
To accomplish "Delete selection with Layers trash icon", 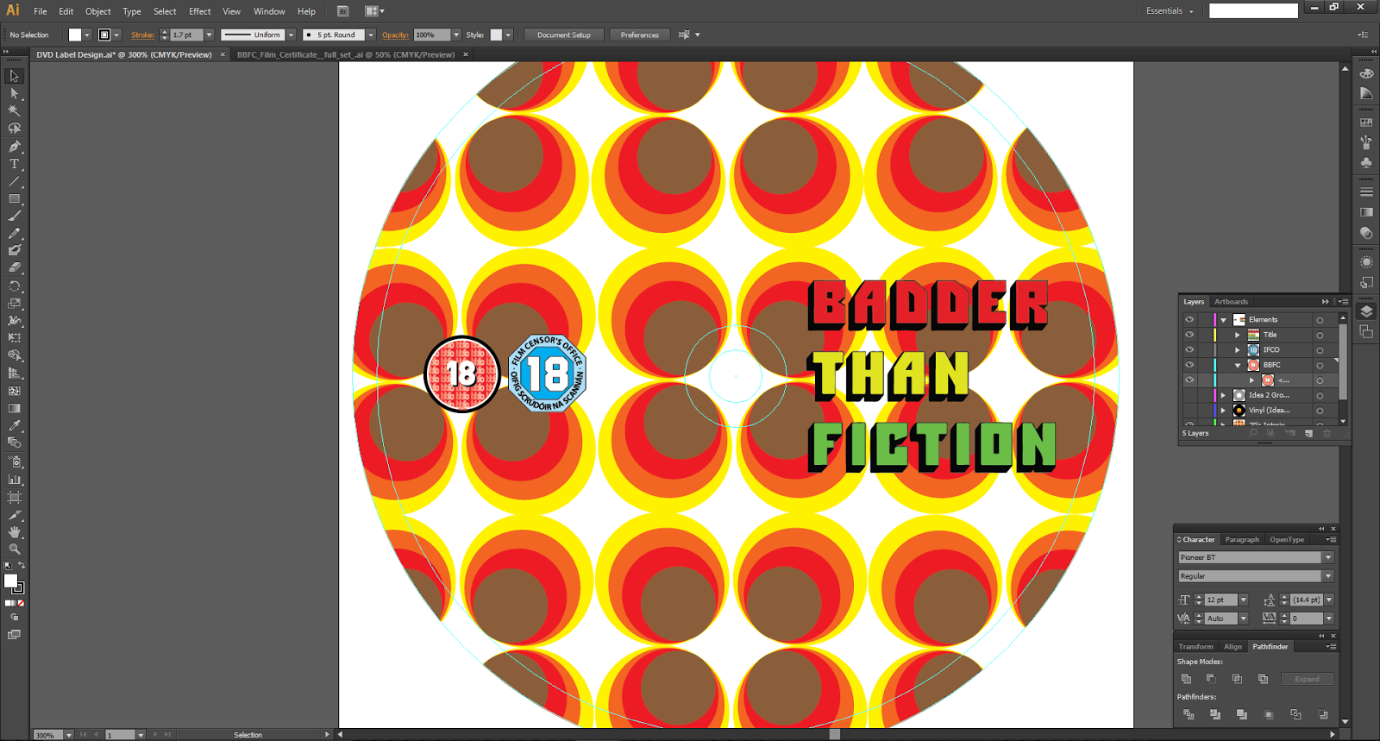I will coord(1327,433).
